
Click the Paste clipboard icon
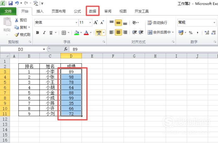(x=7, y=22)
